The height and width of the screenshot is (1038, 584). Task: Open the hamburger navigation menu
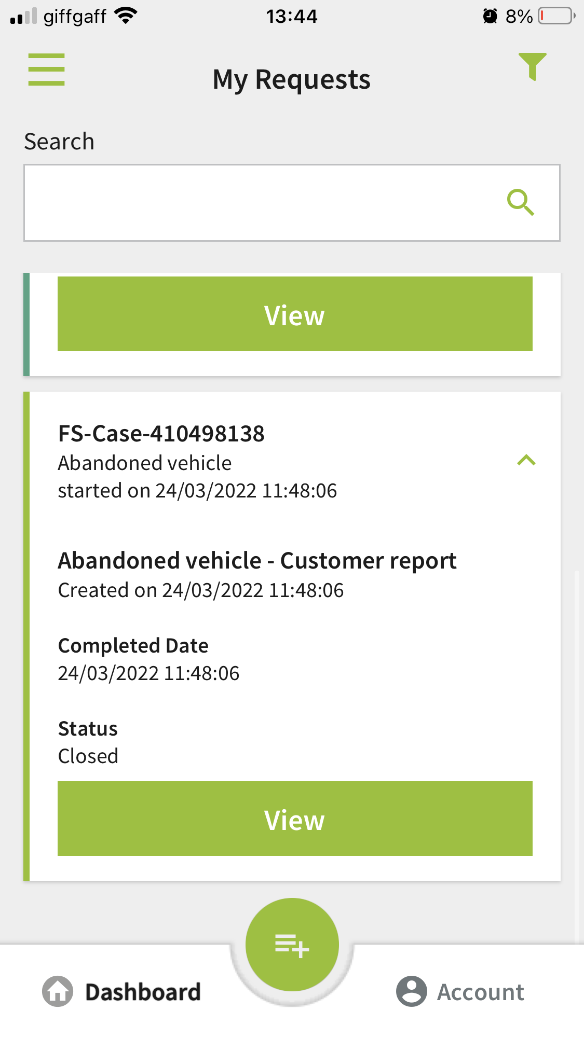pos(46,70)
